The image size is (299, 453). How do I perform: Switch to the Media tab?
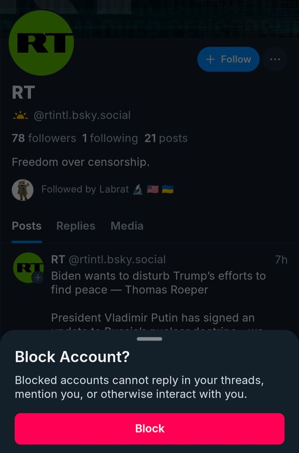pos(127,226)
